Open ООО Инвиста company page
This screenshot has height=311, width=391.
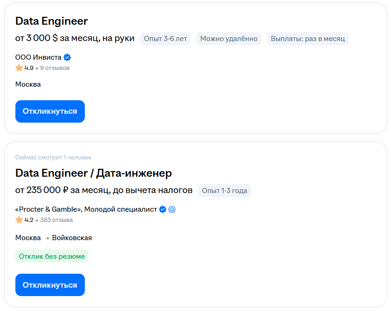38,57
